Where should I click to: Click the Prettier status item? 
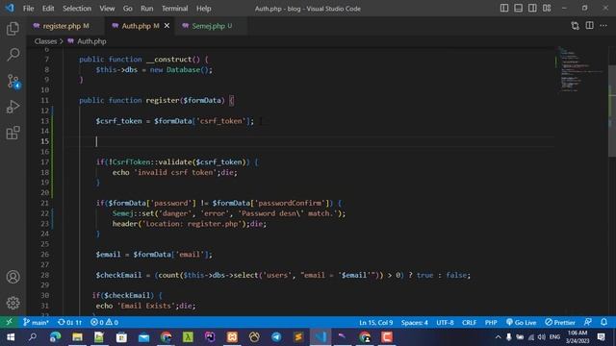point(560,322)
